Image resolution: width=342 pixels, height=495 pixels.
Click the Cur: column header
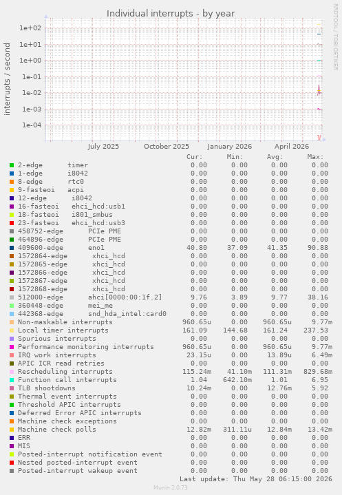click(195, 157)
